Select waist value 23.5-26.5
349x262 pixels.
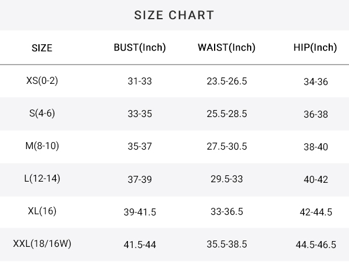click(227, 81)
